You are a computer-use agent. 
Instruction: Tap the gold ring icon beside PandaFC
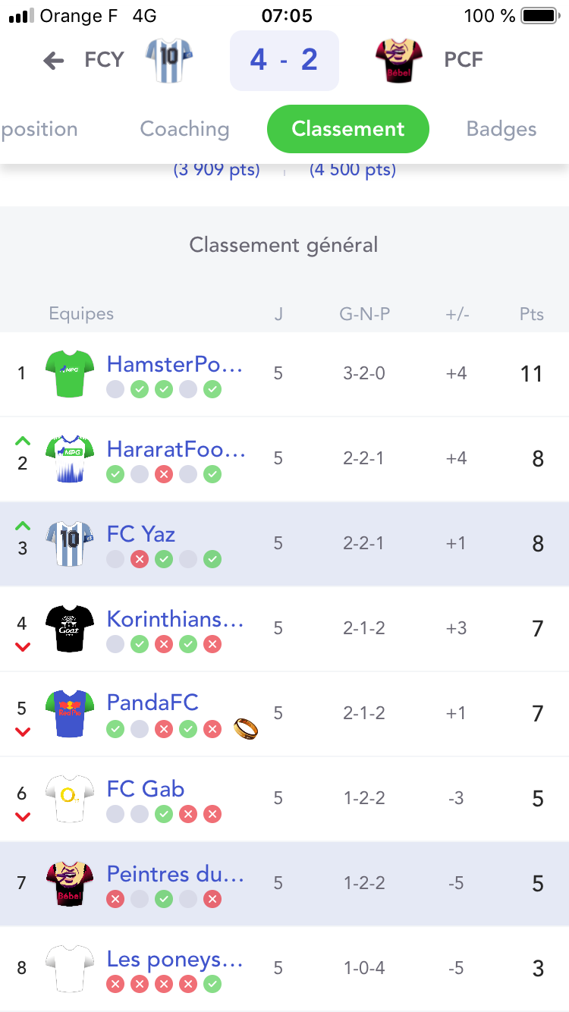point(245,729)
